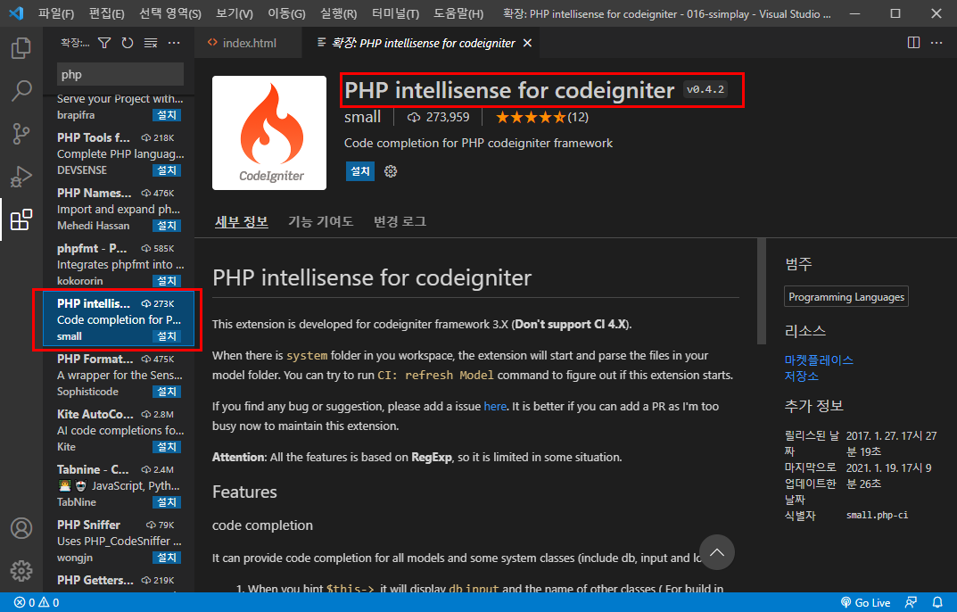Open the Accounts icon in activity bar

coord(21,528)
